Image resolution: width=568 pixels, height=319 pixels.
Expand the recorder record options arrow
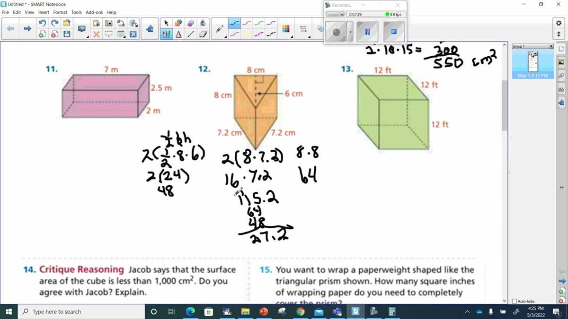[x=350, y=32]
